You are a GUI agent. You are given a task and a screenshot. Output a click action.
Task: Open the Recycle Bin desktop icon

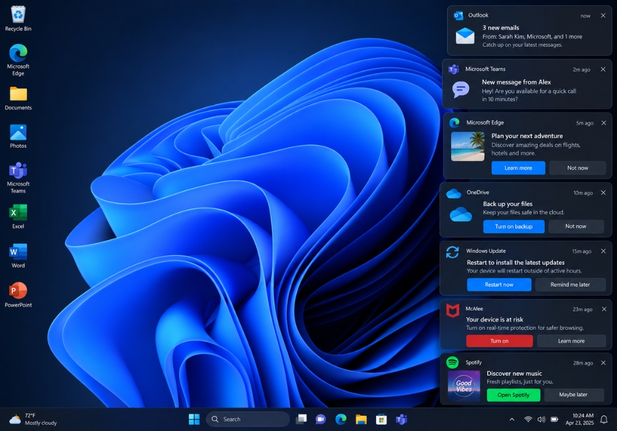(18, 19)
